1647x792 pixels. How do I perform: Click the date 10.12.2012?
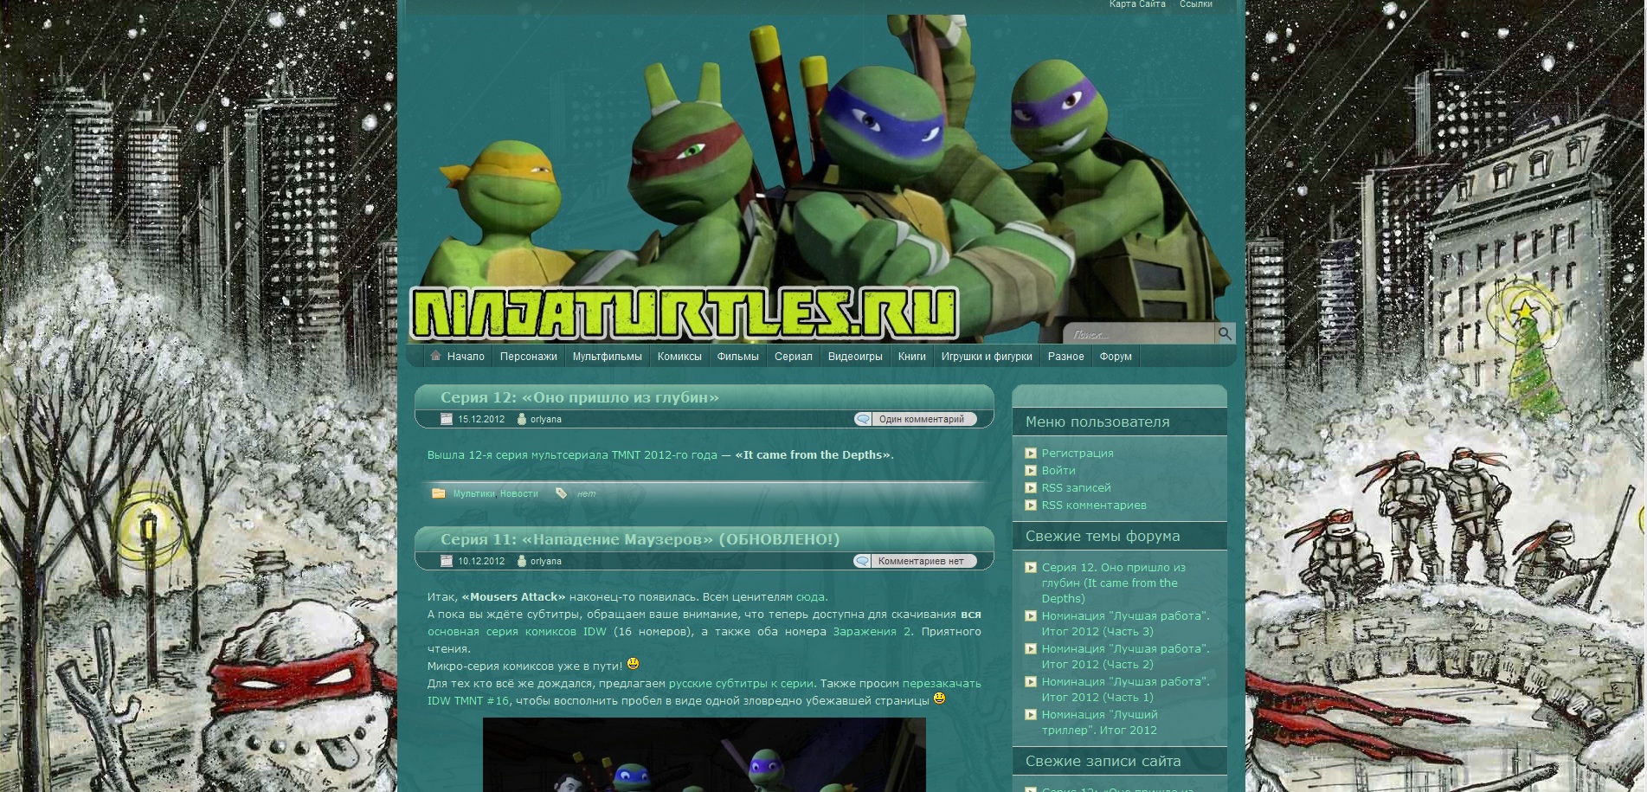click(x=481, y=561)
